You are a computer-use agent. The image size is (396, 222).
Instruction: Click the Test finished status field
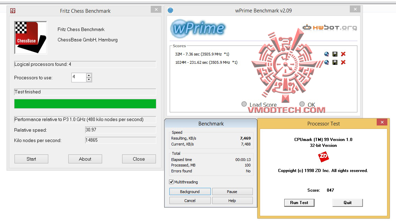click(x=85, y=92)
